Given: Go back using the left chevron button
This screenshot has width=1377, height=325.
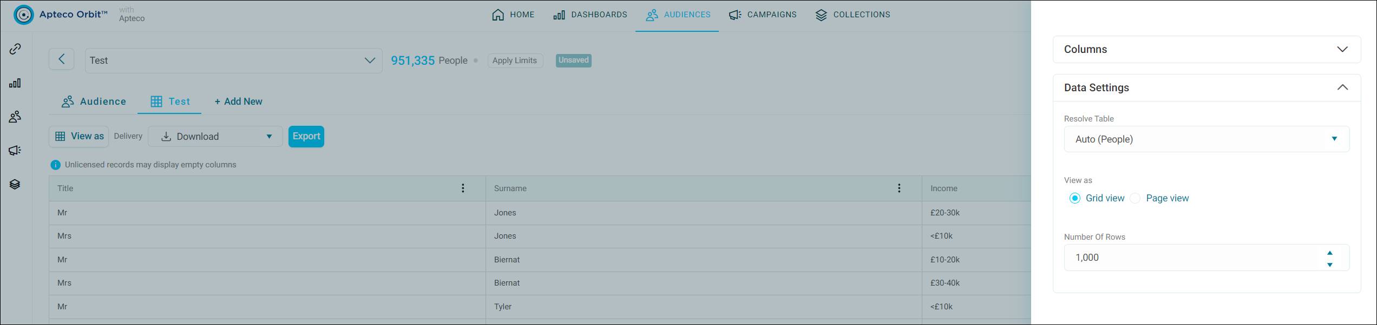Looking at the screenshot, I should click(62, 59).
